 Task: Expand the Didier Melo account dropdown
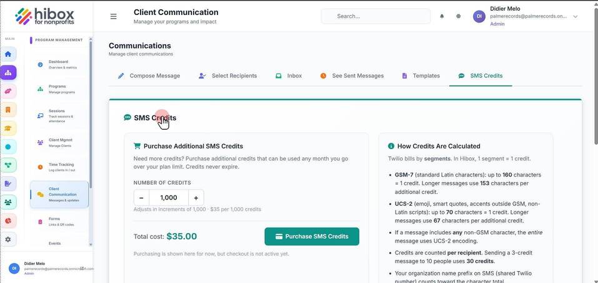[x=575, y=16]
